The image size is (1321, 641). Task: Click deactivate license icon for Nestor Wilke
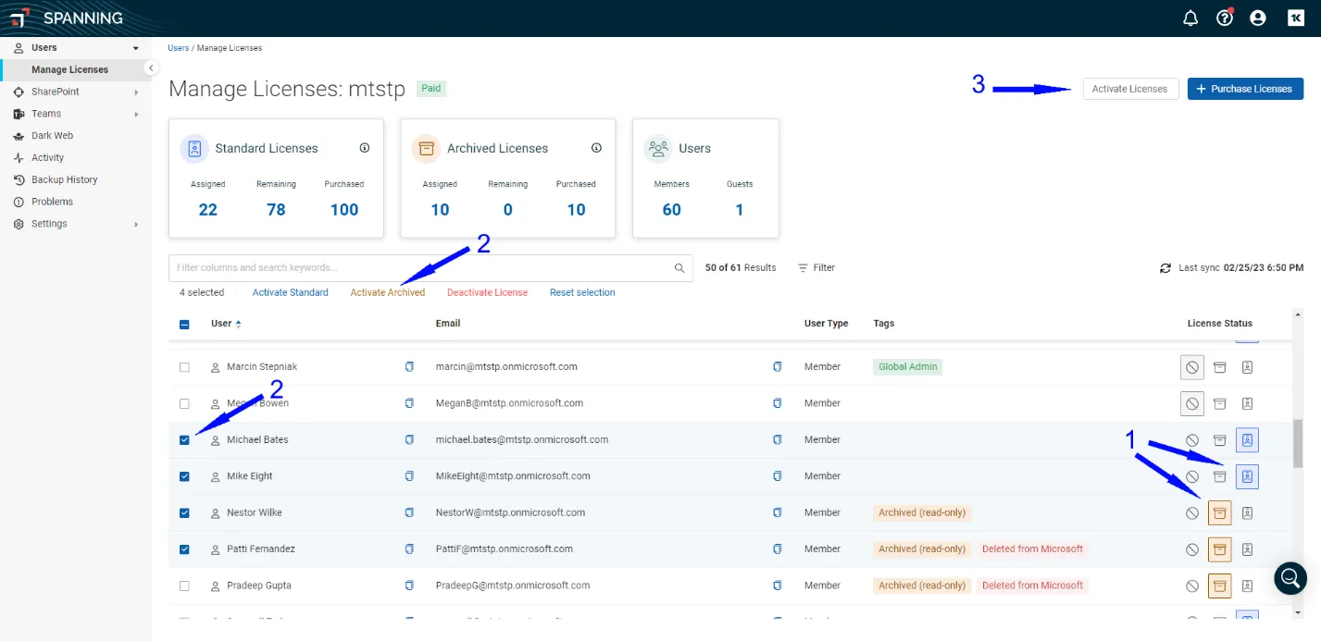[x=1192, y=513]
